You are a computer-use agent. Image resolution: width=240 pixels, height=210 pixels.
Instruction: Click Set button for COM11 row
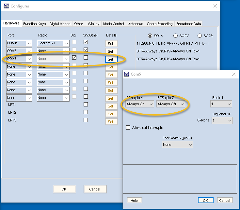coord(111,44)
